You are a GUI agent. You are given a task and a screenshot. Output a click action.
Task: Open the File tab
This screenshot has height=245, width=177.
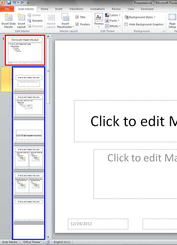[x=7, y=9]
